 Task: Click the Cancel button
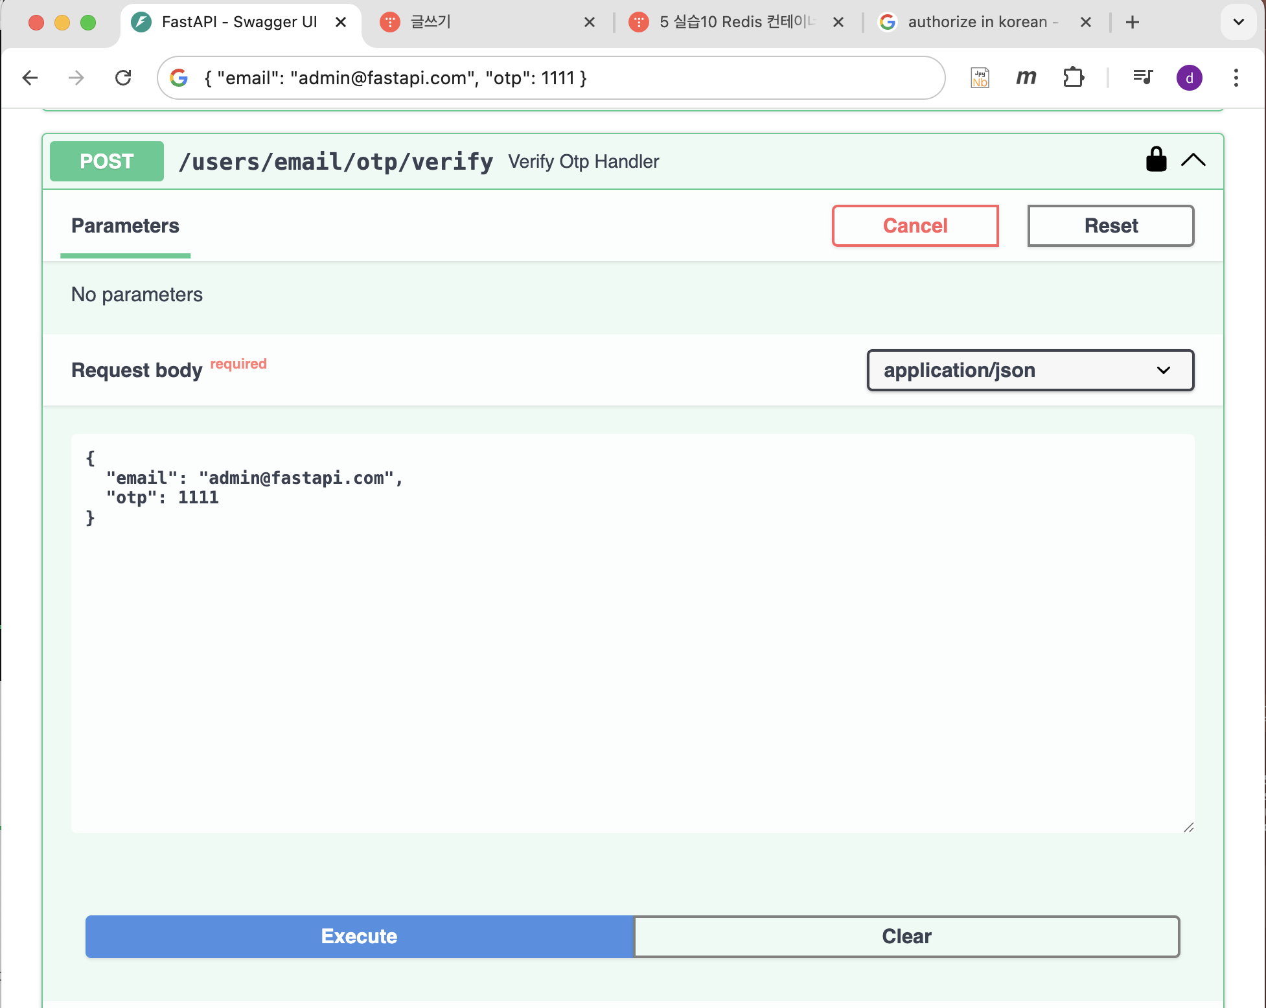(914, 226)
